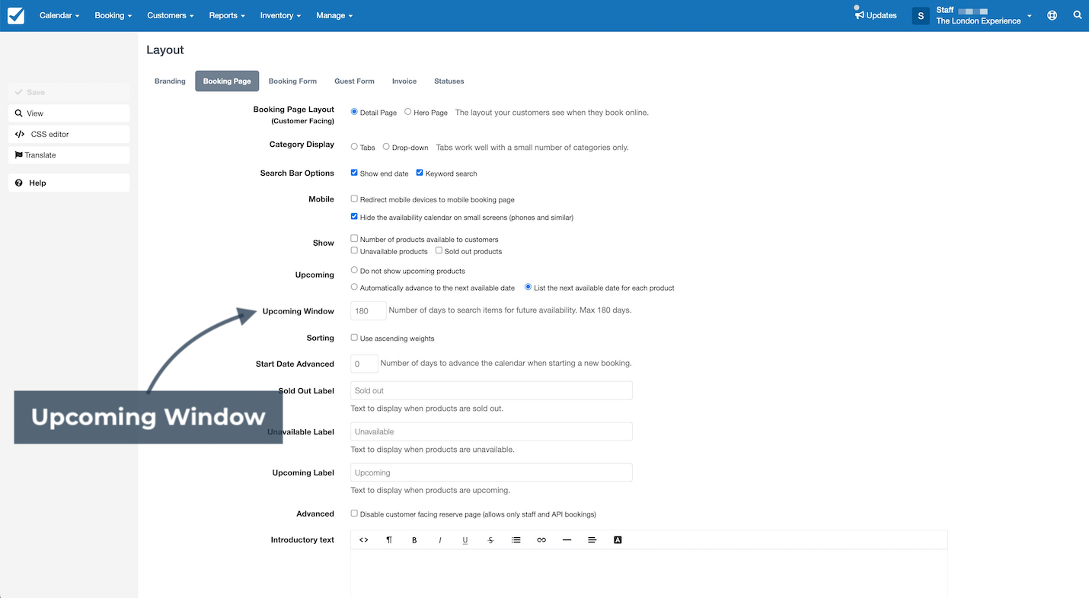Open the Reports dropdown menu

[x=227, y=15]
